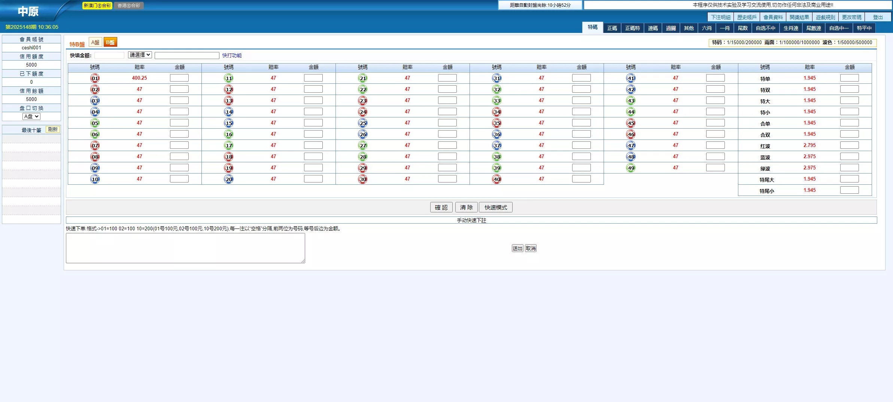
Task: Open the 請選擇 quick-fill dropdown
Action: [x=140, y=55]
